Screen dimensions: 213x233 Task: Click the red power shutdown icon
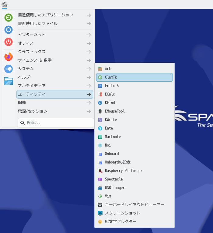point(9,42)
